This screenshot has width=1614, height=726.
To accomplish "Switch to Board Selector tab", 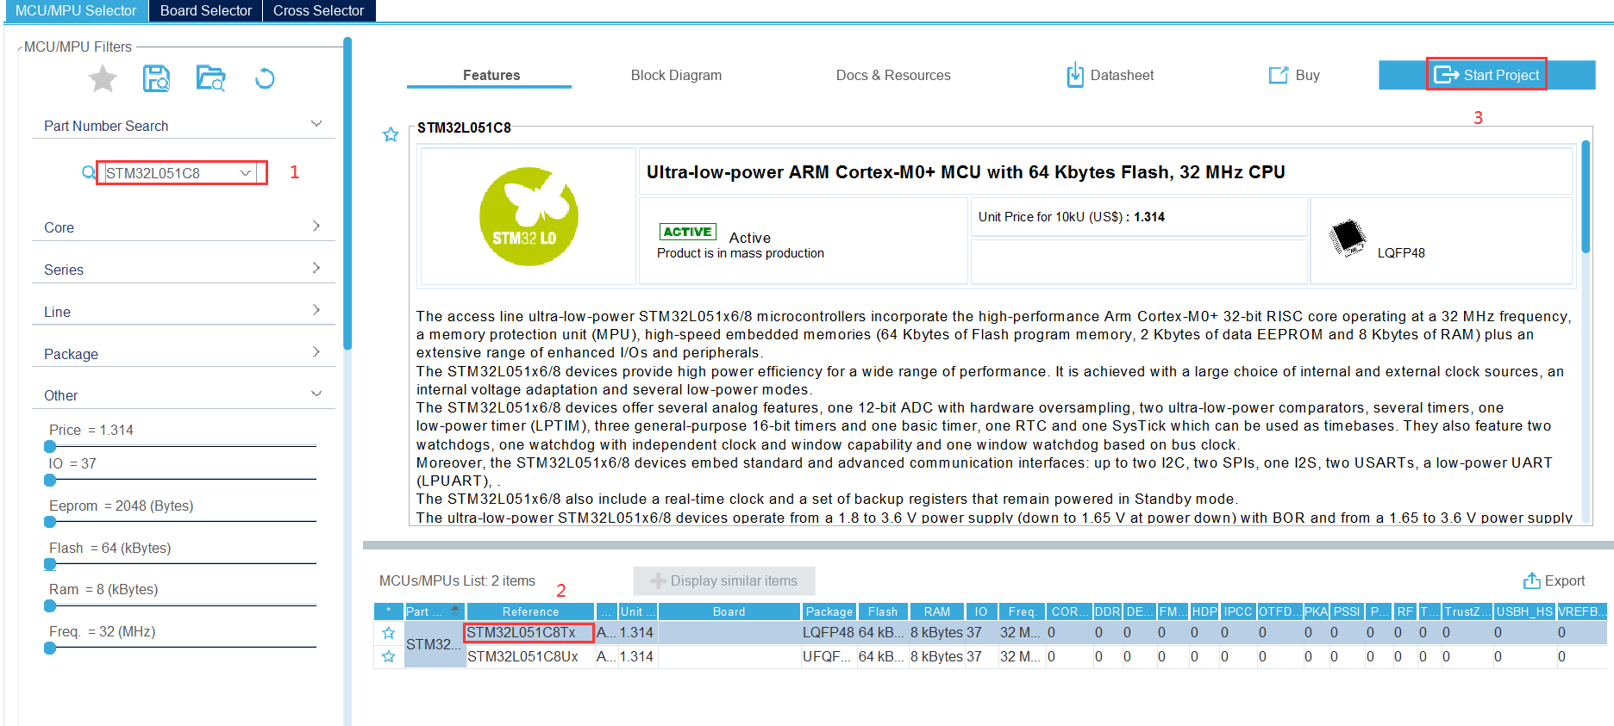I will pos(206,10).
